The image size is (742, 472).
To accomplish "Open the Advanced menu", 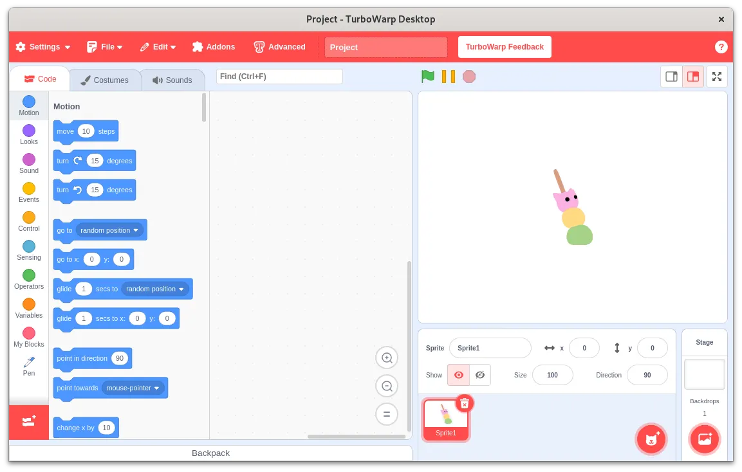I will (x=280, y=47).
